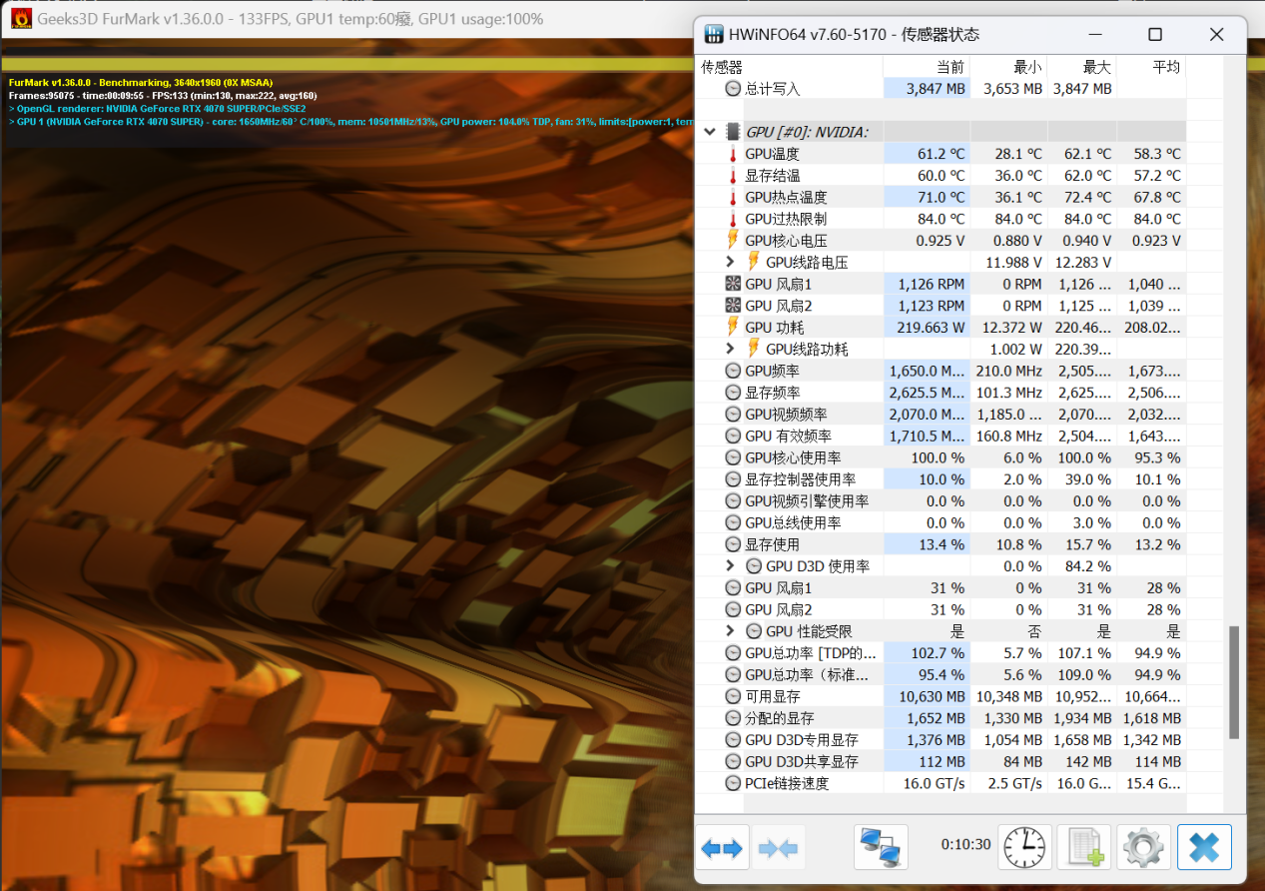Click the fan icon beside GPU 风扇1 RPM

(733, 284)
